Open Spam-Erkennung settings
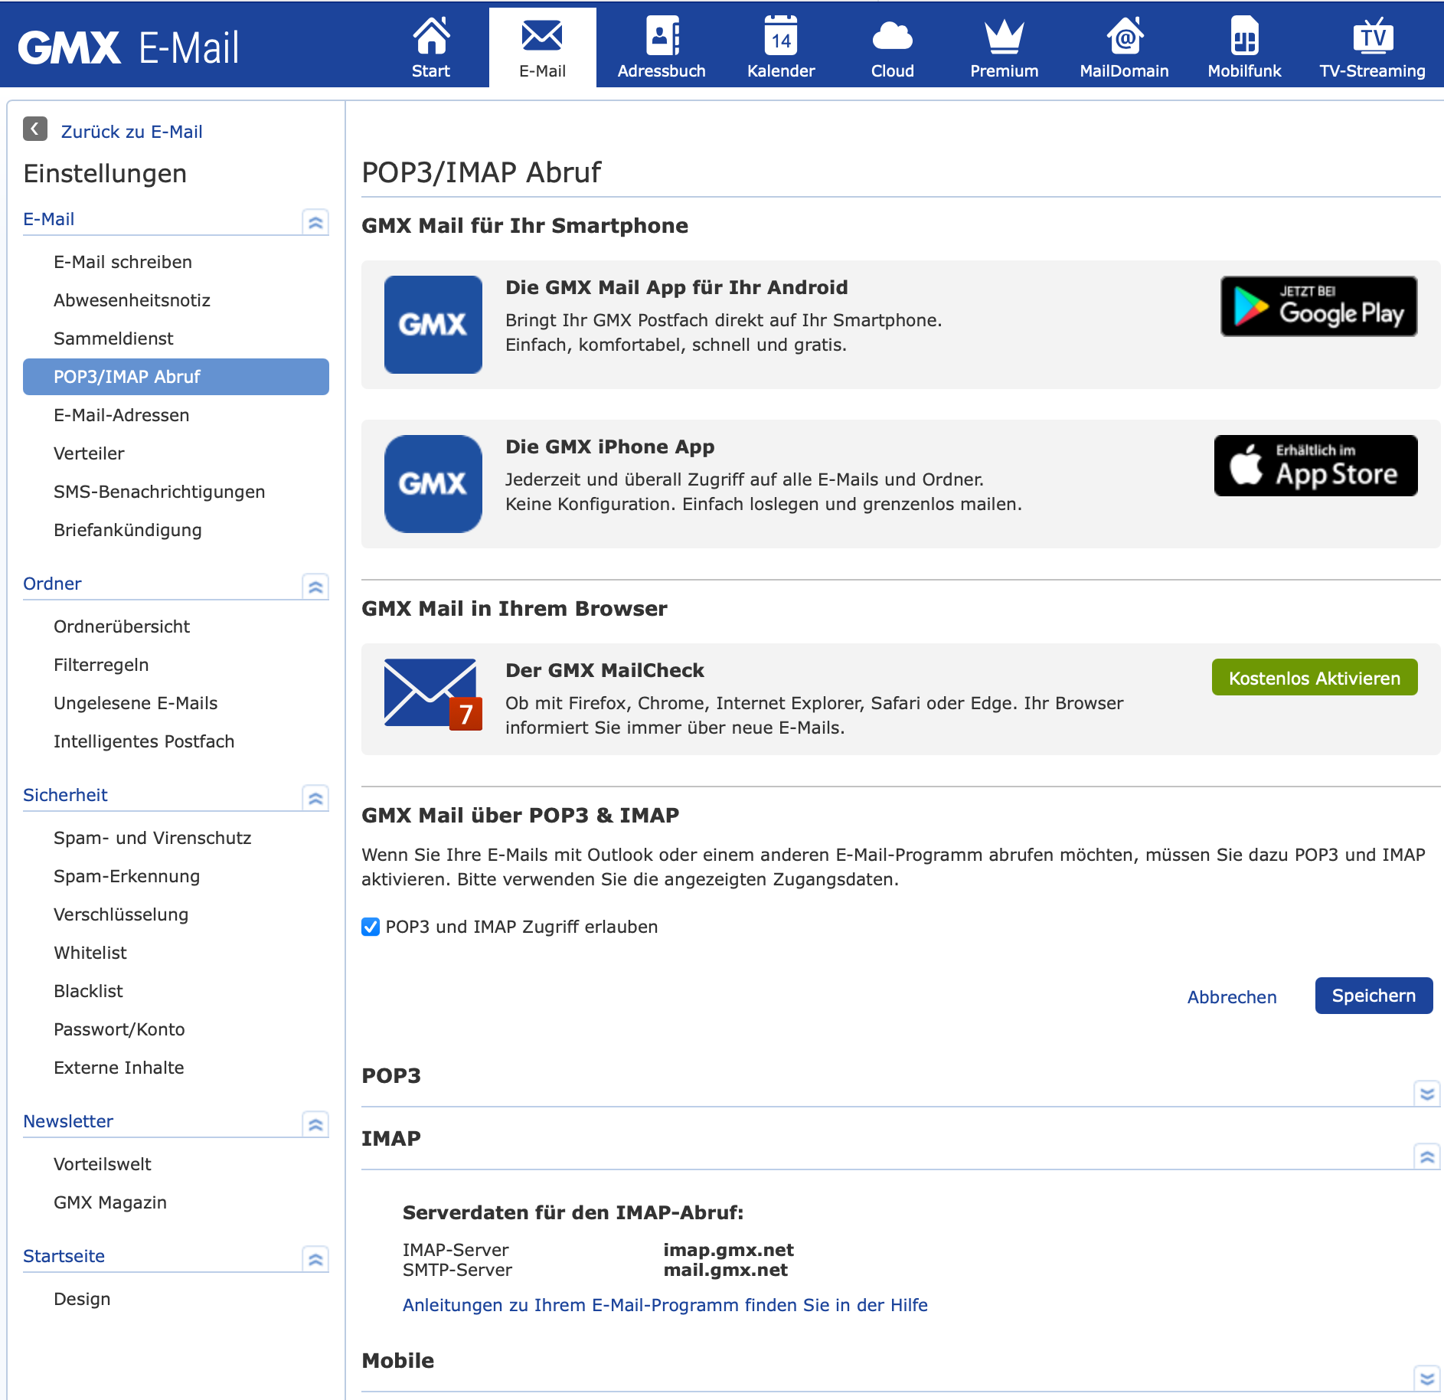Viewport: 1444px width, 1400px height. click(x=126, y=876)
